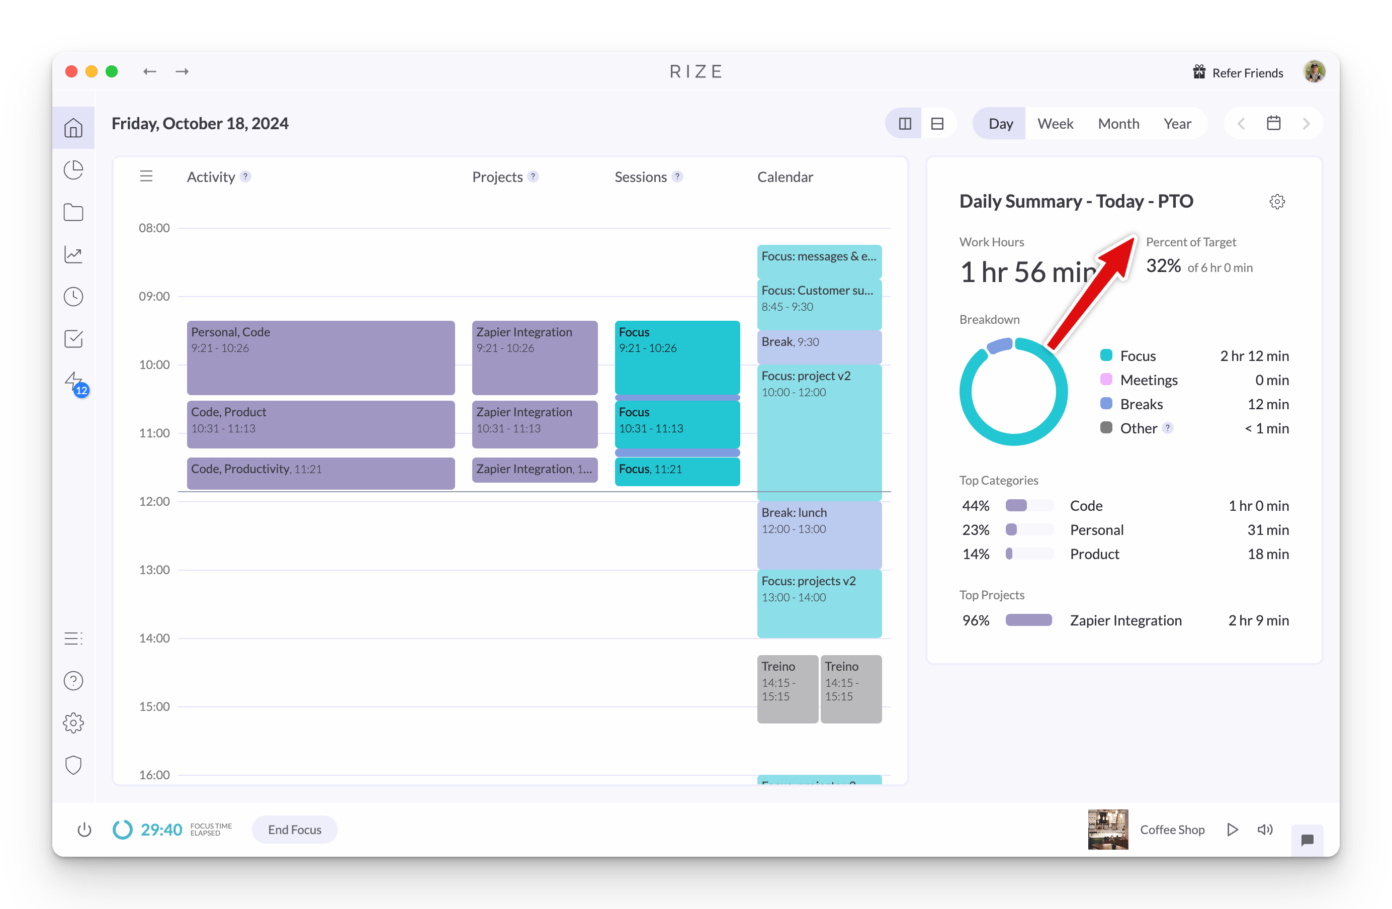
Task: Click the help icon next to Sessions
Action: pyautogui.click(x=677, y=176)
